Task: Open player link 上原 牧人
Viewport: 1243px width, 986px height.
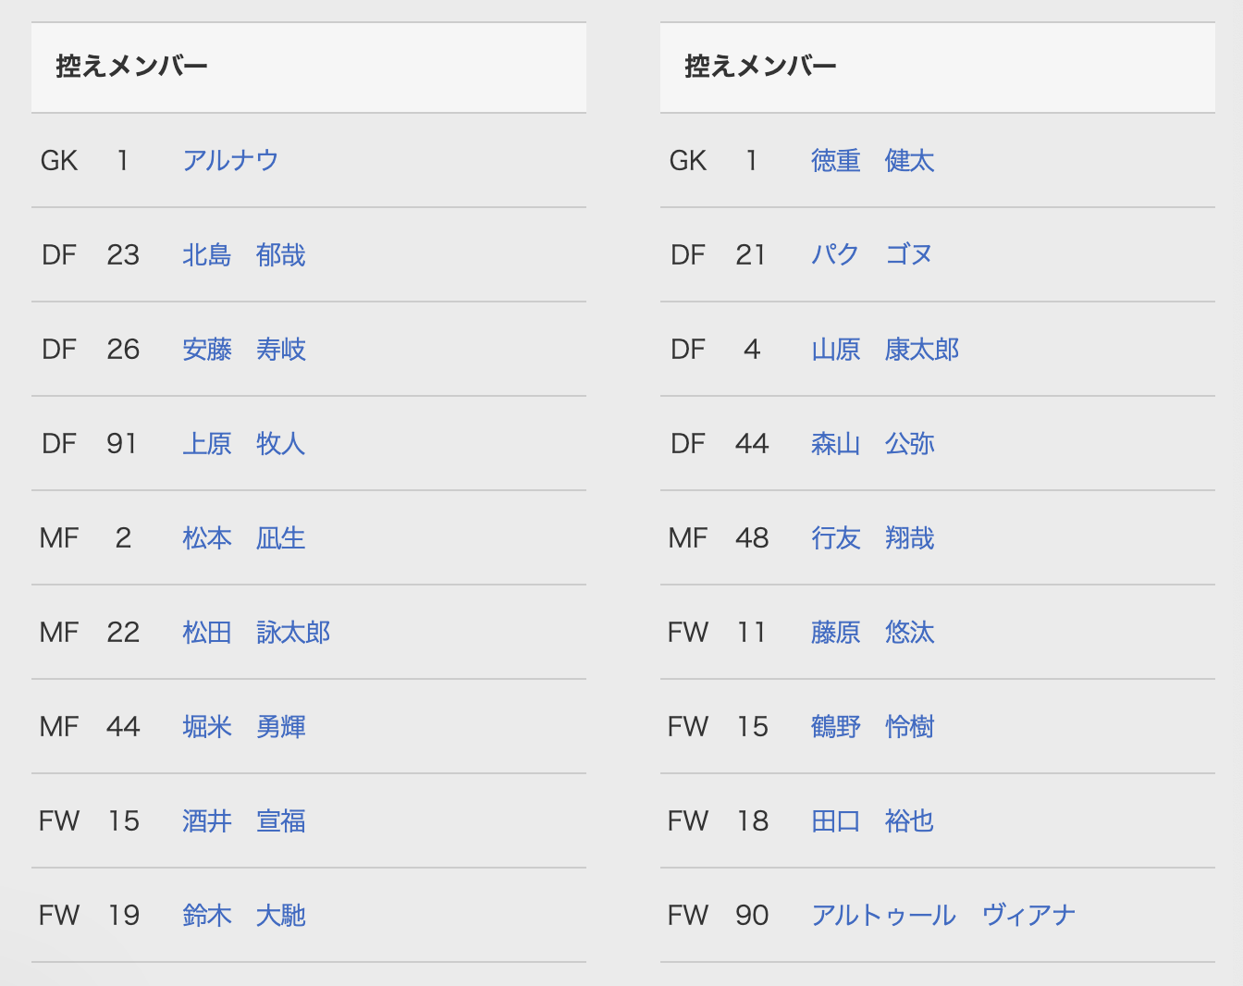Action: 244,444
